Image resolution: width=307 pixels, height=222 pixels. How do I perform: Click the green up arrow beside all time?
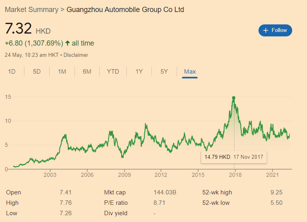68,43
